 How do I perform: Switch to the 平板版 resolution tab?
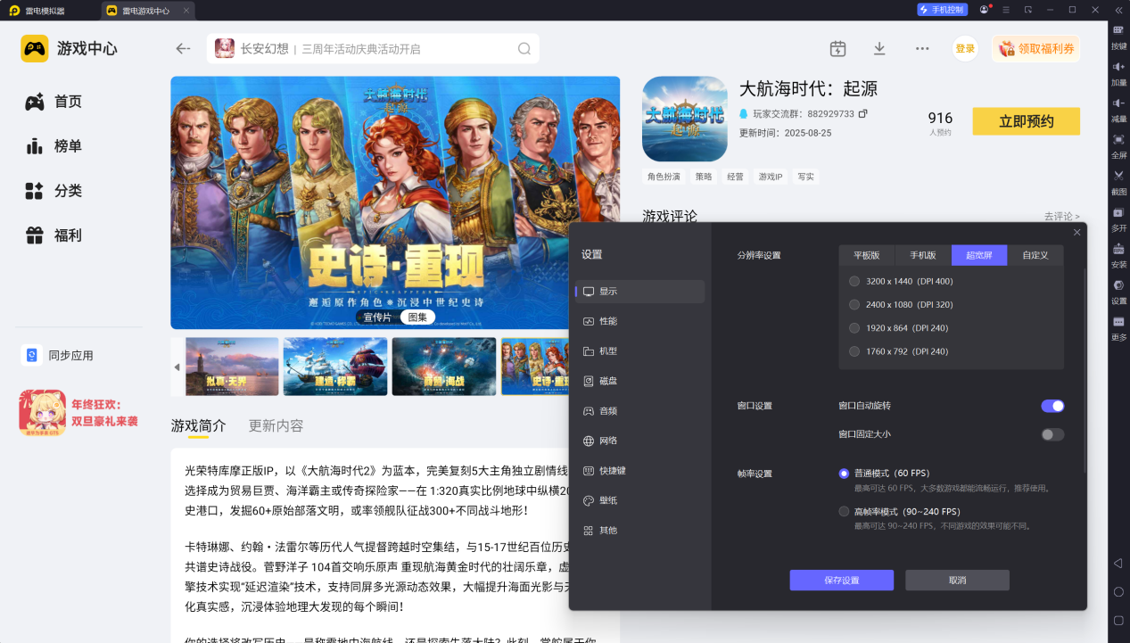(x=867, y=255)
